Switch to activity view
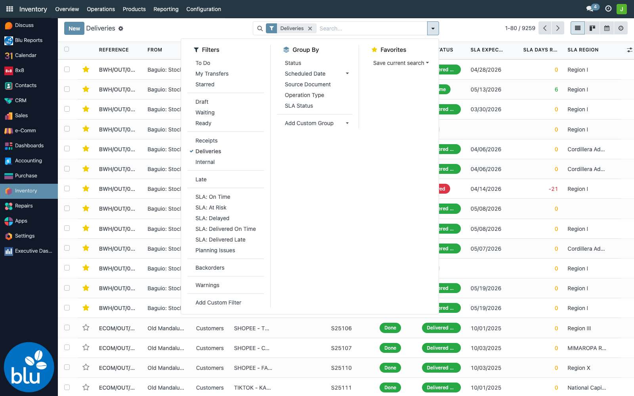Image resolution: width=634 pixels, height=396 pixels. [x=621, y=28]
